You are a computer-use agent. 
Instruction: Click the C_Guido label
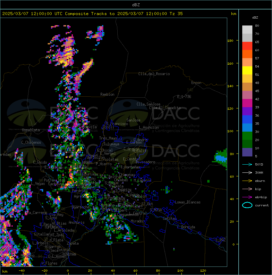click(x=40, y=162)
